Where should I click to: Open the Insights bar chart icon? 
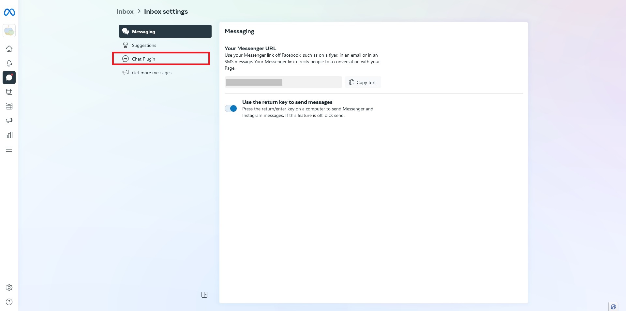tap(9, 135)
